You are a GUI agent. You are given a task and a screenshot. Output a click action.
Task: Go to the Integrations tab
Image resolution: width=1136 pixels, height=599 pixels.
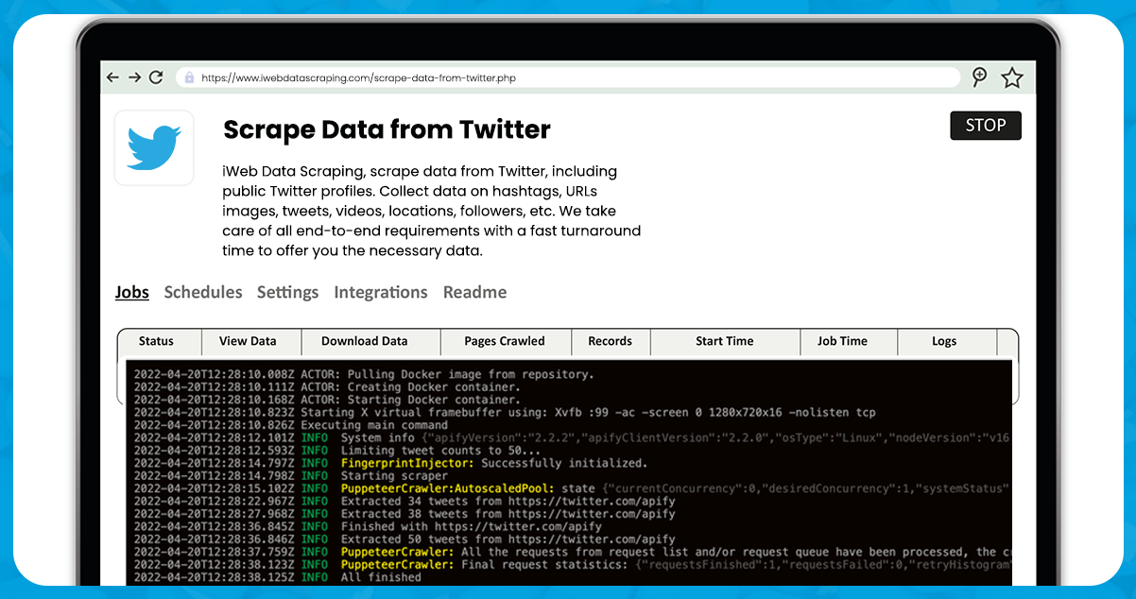(381, 292)
